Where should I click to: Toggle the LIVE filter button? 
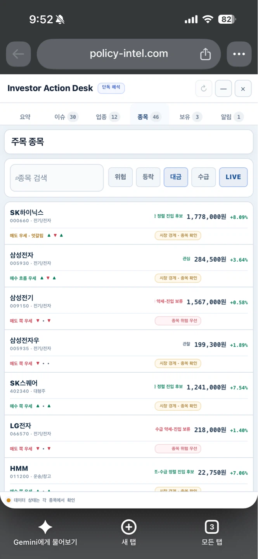tap(233, 177)
